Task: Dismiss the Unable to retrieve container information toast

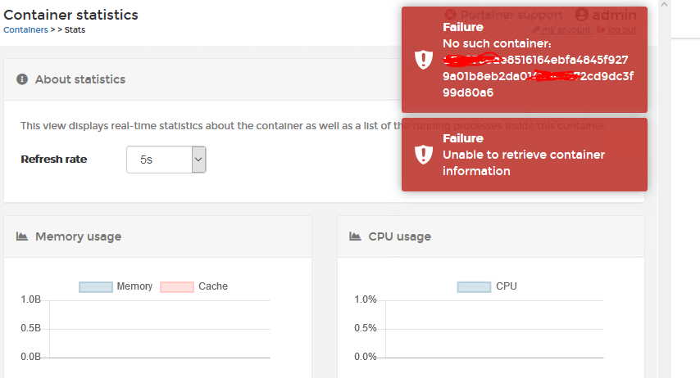Action: click(x=525, y=155)
